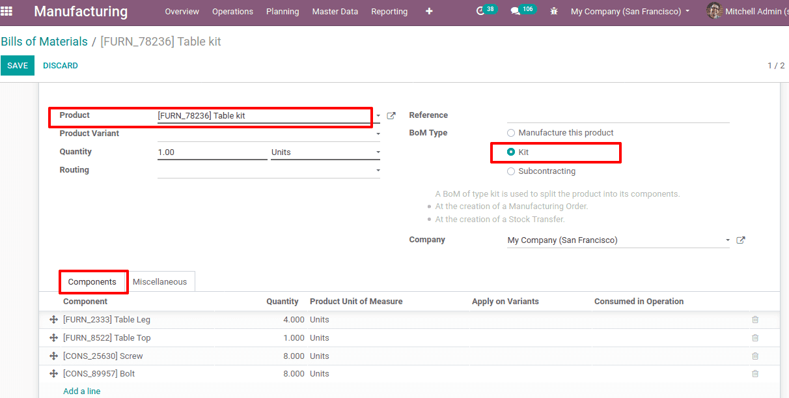789x398 pixels.
Task: Click Table Top quantity 1.000 cell
Action: pos(294,338)
